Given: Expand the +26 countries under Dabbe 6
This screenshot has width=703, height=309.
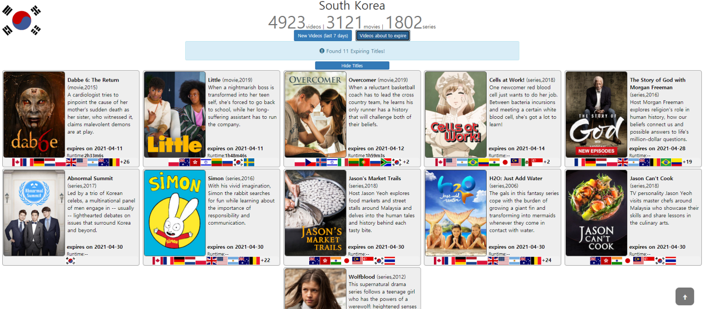Looking at the screenshot, I should (125, 162).
